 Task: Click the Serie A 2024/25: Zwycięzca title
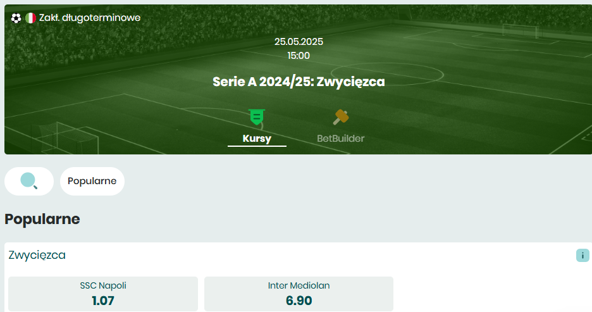point(299,82)
